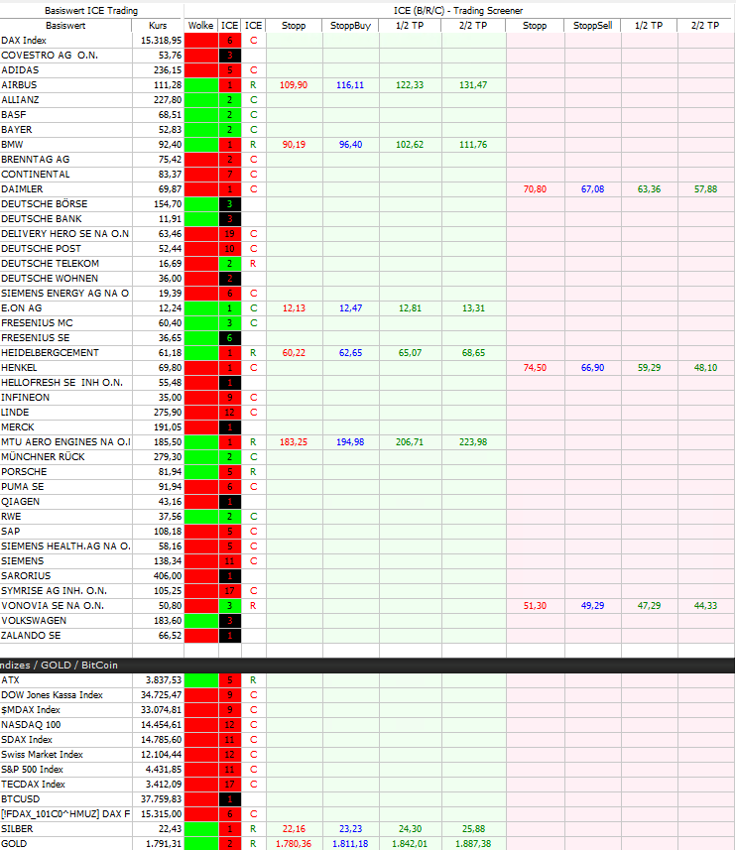736x850 pixels.
Task: Click DAIMLER sell Stopp value 70,80
Action: tap(535, 189)
